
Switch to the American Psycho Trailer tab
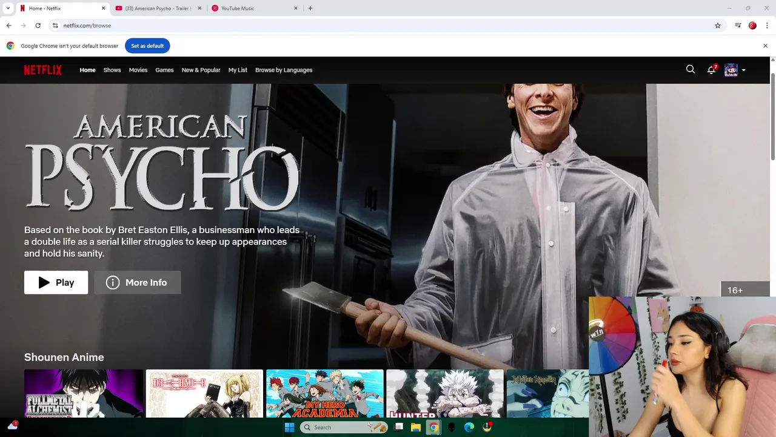[x=159, y=8]
